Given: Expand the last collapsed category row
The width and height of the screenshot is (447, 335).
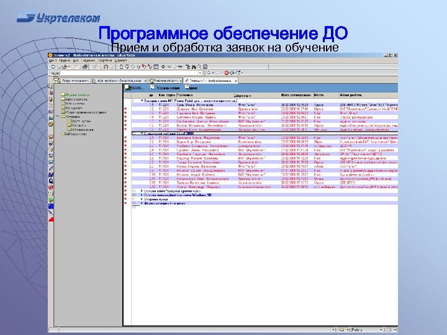Looking at the screenshot, I should 142,203.
